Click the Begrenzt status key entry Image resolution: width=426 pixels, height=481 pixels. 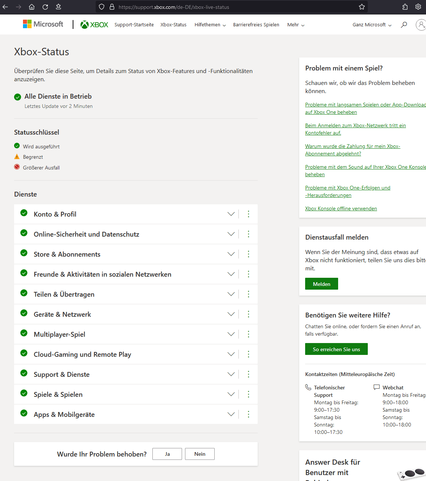tap(33, 157)
